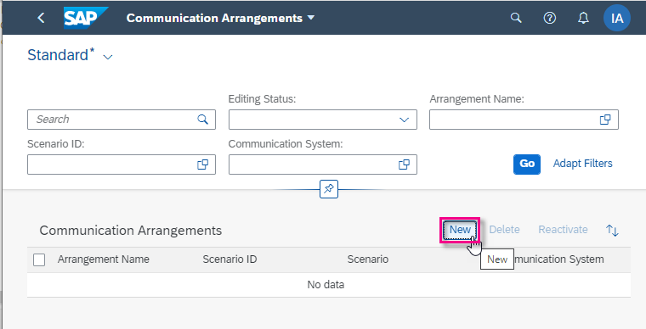The width and height of the screenshot is (646, 329).
Task: Toggle the pin header button
Action: (329, 189)
